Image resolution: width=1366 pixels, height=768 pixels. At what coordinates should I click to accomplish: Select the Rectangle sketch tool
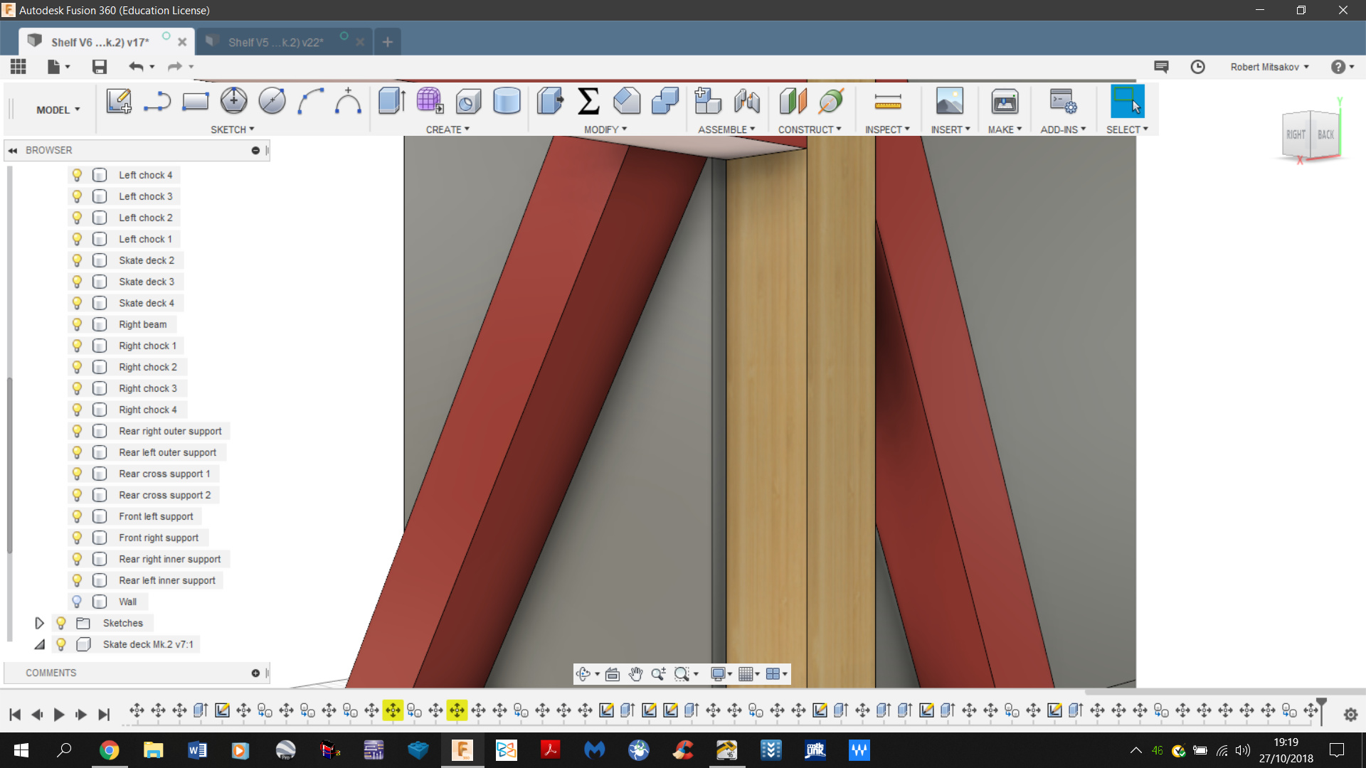point(195,101)
